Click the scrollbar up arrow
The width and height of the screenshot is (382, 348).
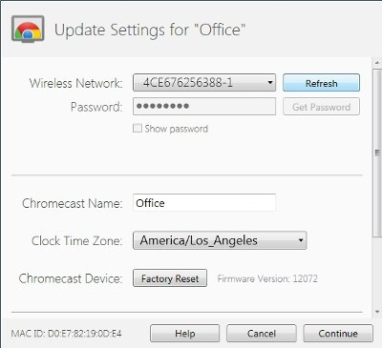tap(377, 62)
